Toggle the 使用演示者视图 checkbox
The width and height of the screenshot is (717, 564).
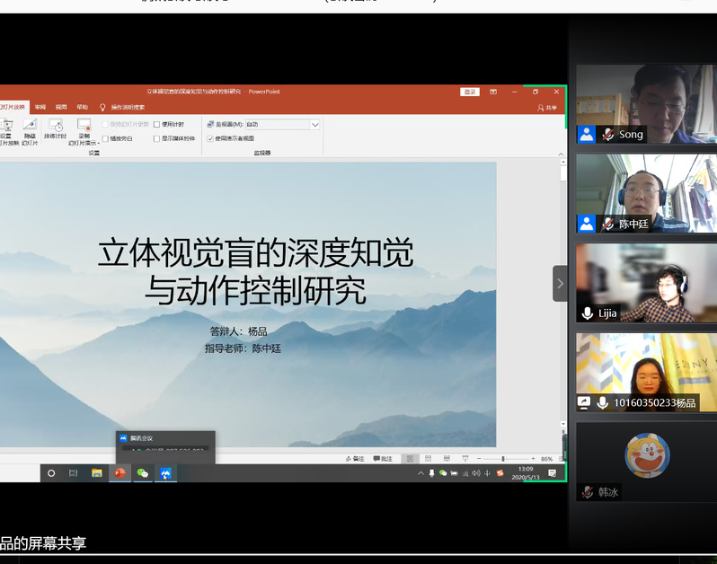point(210,138)
